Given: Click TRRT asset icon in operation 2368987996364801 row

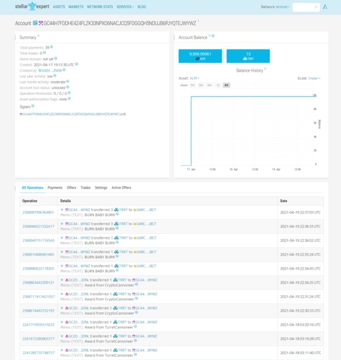Looking at the screenshot, I should (x=116, y=210).
